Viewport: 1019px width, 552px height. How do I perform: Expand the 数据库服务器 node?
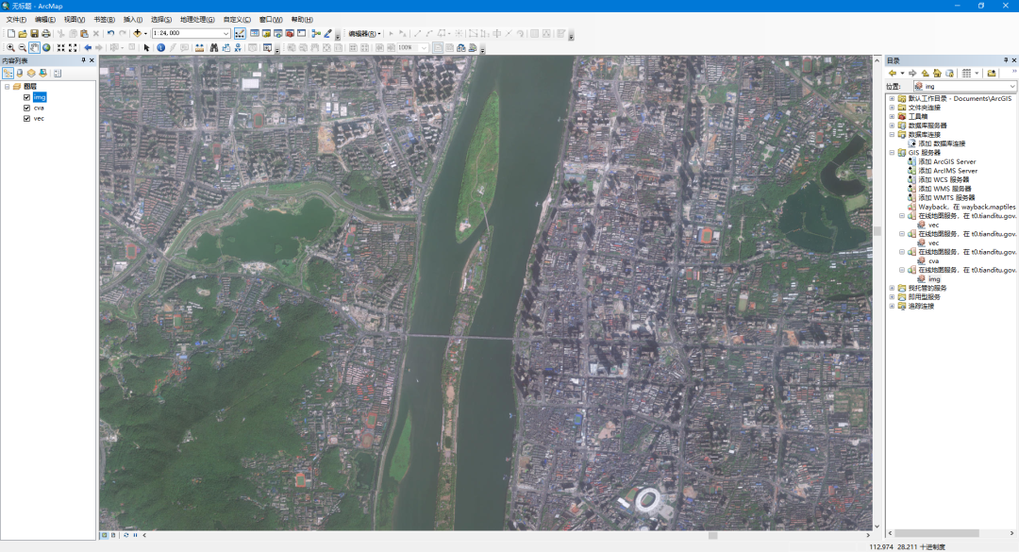[893, 125]
